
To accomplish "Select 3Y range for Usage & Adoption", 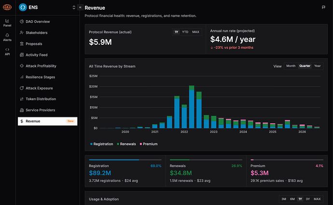I will pyautogui.click(x=308, y=199).
